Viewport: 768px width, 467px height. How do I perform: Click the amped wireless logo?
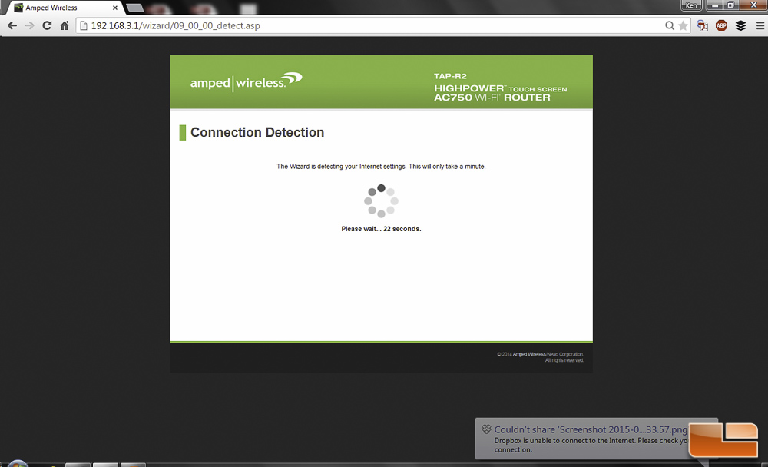[246, 81]
